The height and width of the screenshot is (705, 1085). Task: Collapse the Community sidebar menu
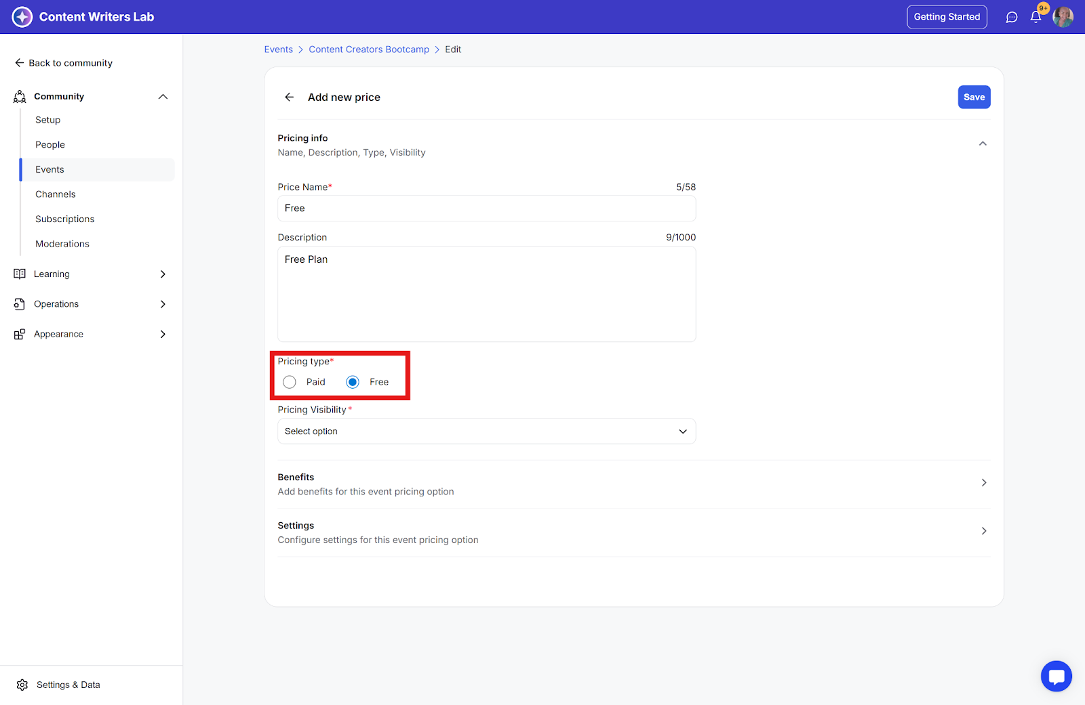point(163,97)
